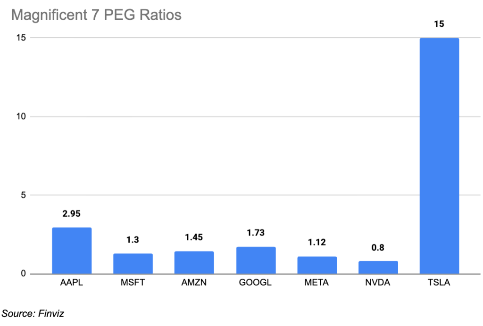Screen dimensions: 483x326
Task: Select the META bar
Action: tap(317, 265)
